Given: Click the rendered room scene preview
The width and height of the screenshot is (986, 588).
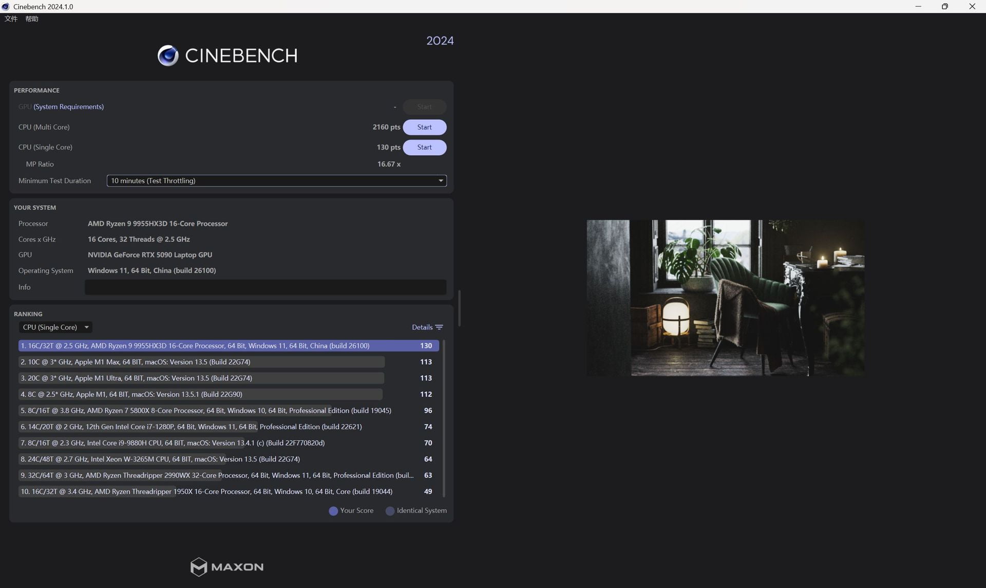Looking at the screenshot, I should (x=725, y=298).
